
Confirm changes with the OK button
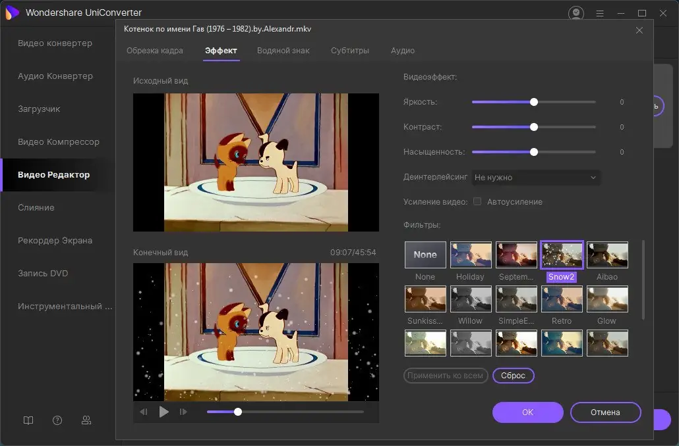[527, 412]
